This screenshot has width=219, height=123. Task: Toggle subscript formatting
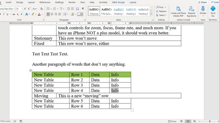point(18,14)
